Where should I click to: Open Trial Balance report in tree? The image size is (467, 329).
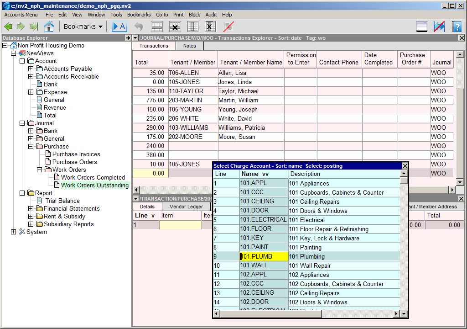coord(62,201)
